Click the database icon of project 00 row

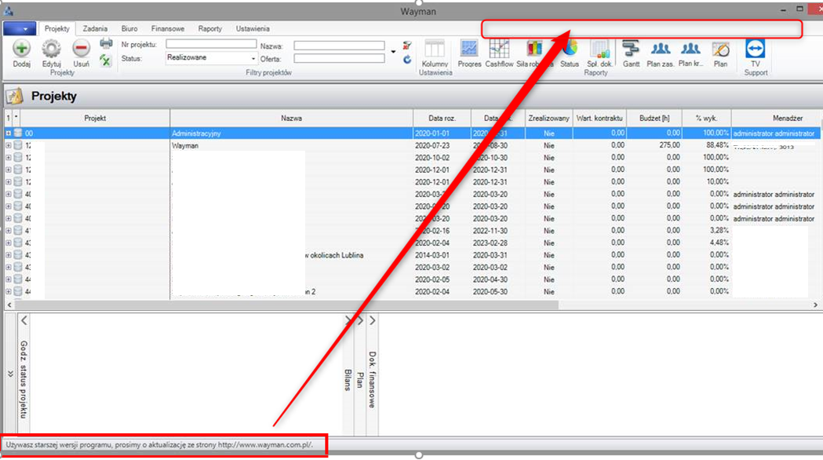pos(18,133)
